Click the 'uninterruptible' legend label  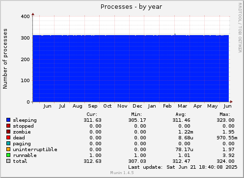point(35,150)
